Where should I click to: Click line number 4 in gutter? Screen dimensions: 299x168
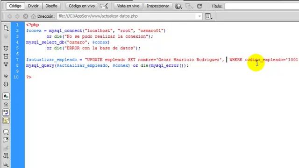17,42
